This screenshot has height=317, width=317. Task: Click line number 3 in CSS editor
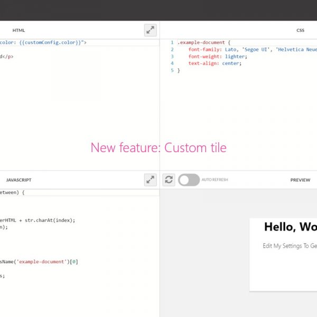(171, 57)
